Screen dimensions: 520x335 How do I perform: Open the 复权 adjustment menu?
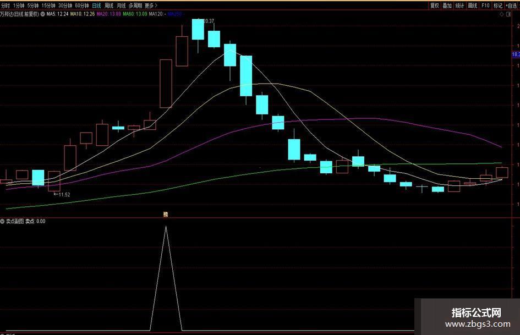435,6
